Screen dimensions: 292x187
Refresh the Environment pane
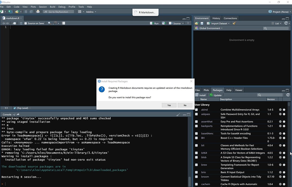[286, 23]
